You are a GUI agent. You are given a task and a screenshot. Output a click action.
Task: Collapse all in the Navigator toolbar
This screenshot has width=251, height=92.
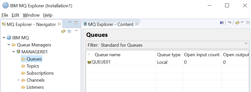point(69,31)
